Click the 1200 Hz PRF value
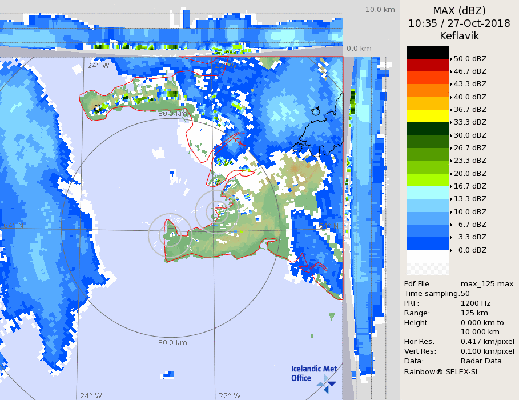The width and height of the screenshot is (519, 400). pos(476,303)
